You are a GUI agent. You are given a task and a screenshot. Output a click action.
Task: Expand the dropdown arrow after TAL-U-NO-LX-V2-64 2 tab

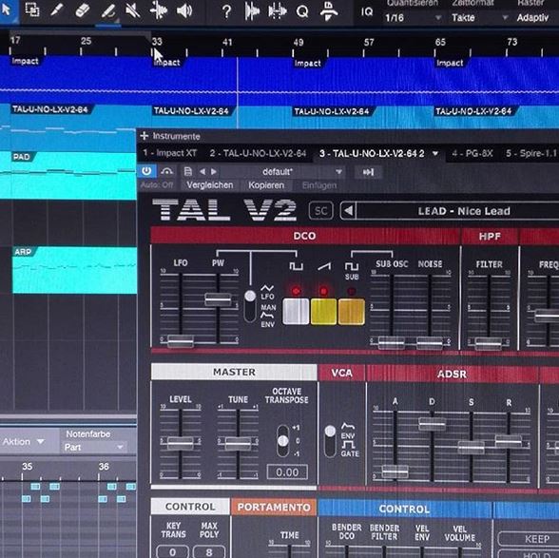(435, 154)
